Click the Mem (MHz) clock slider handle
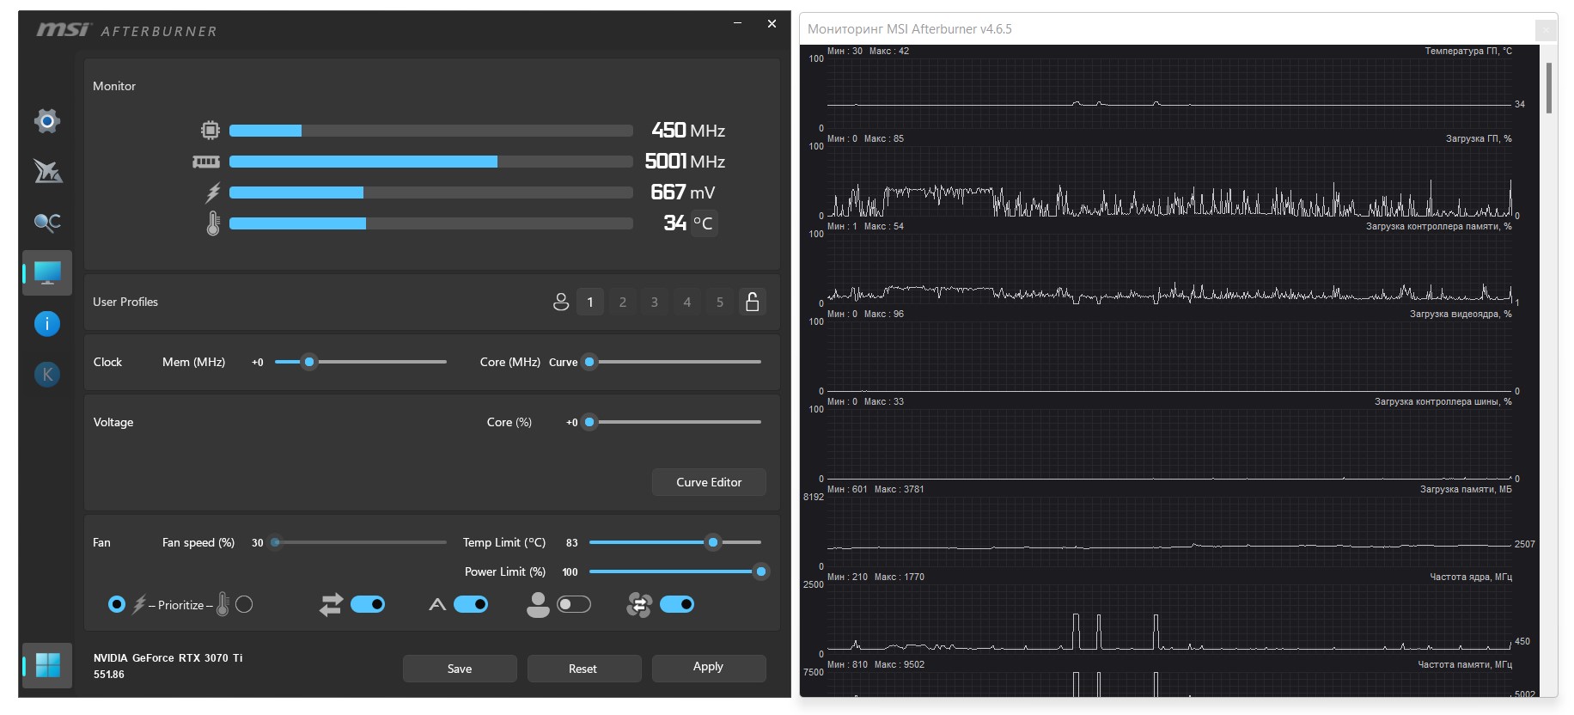The height and width of the screenshot is (715, 1574). [x=309, y=362]
